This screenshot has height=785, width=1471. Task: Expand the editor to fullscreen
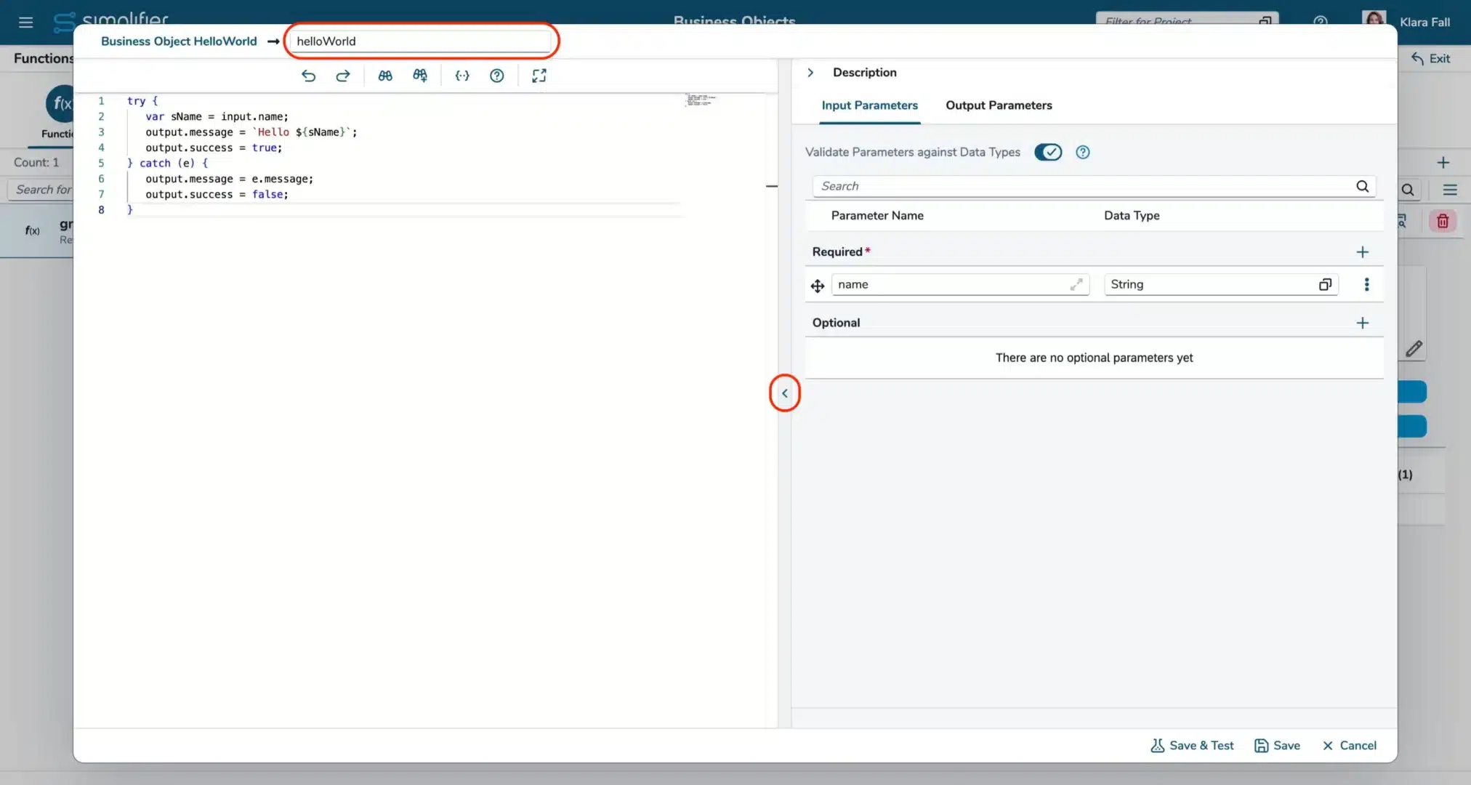[x=539, y=76]
